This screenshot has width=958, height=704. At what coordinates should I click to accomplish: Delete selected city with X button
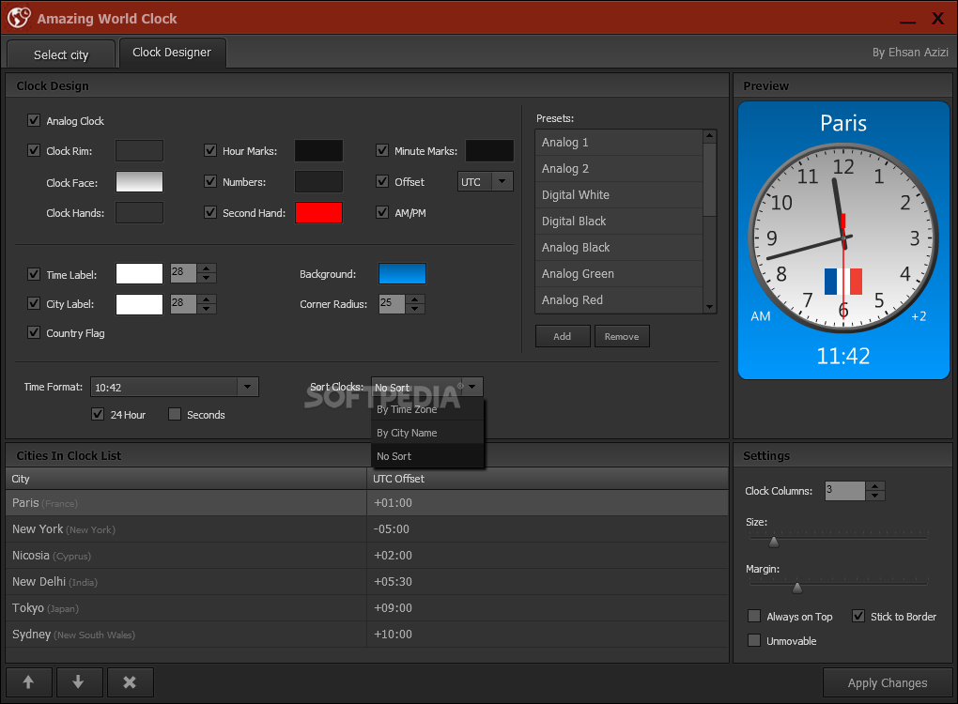[x=130, y=682]
